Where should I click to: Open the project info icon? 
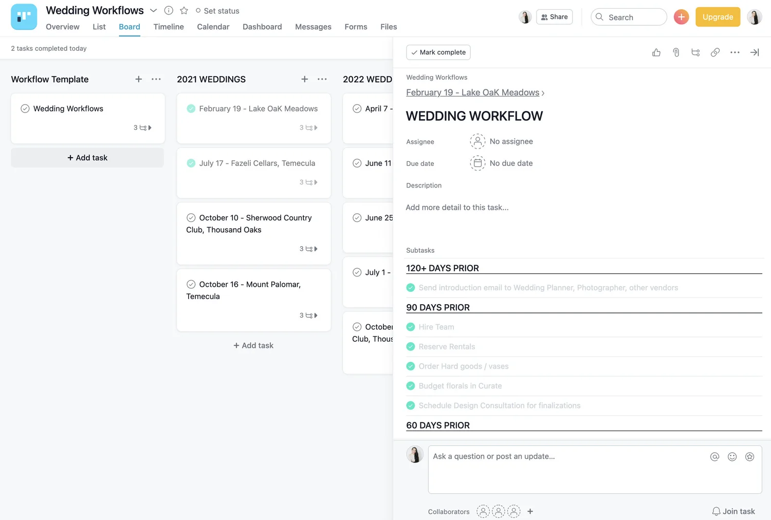(x=168, y=10)
